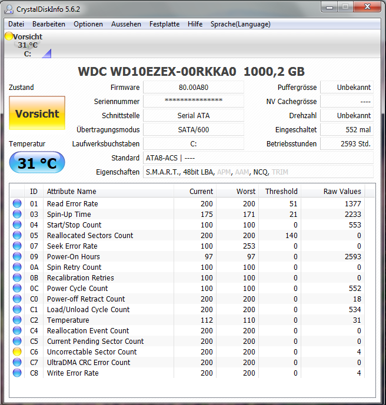Click the Threshold column header
The height and width of the screenshot is (405, 386).
pyautogui.click(x=279, y=192)
